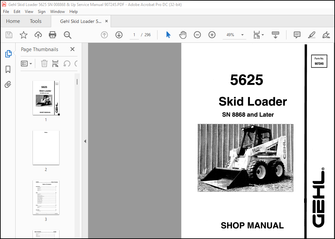The height and width of the screenshot is (239, 335).
Task: Click the 'SHOP MANUAL' heading text
Action: coord(252,225)
